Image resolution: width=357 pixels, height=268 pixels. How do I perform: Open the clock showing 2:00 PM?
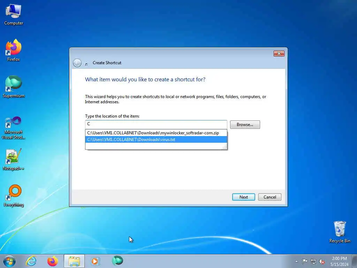pyautogui.click(x=339, y=261)
